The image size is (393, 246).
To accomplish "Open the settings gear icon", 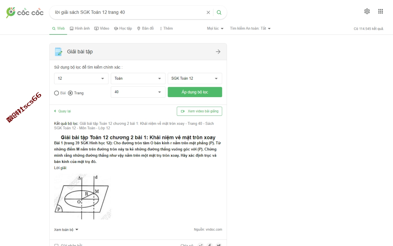I will [x=367, y=11].
